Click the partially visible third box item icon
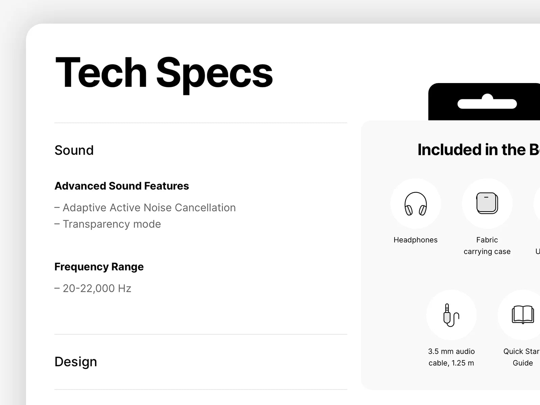Screen dimensions: 540x405 tap(537, 204)
